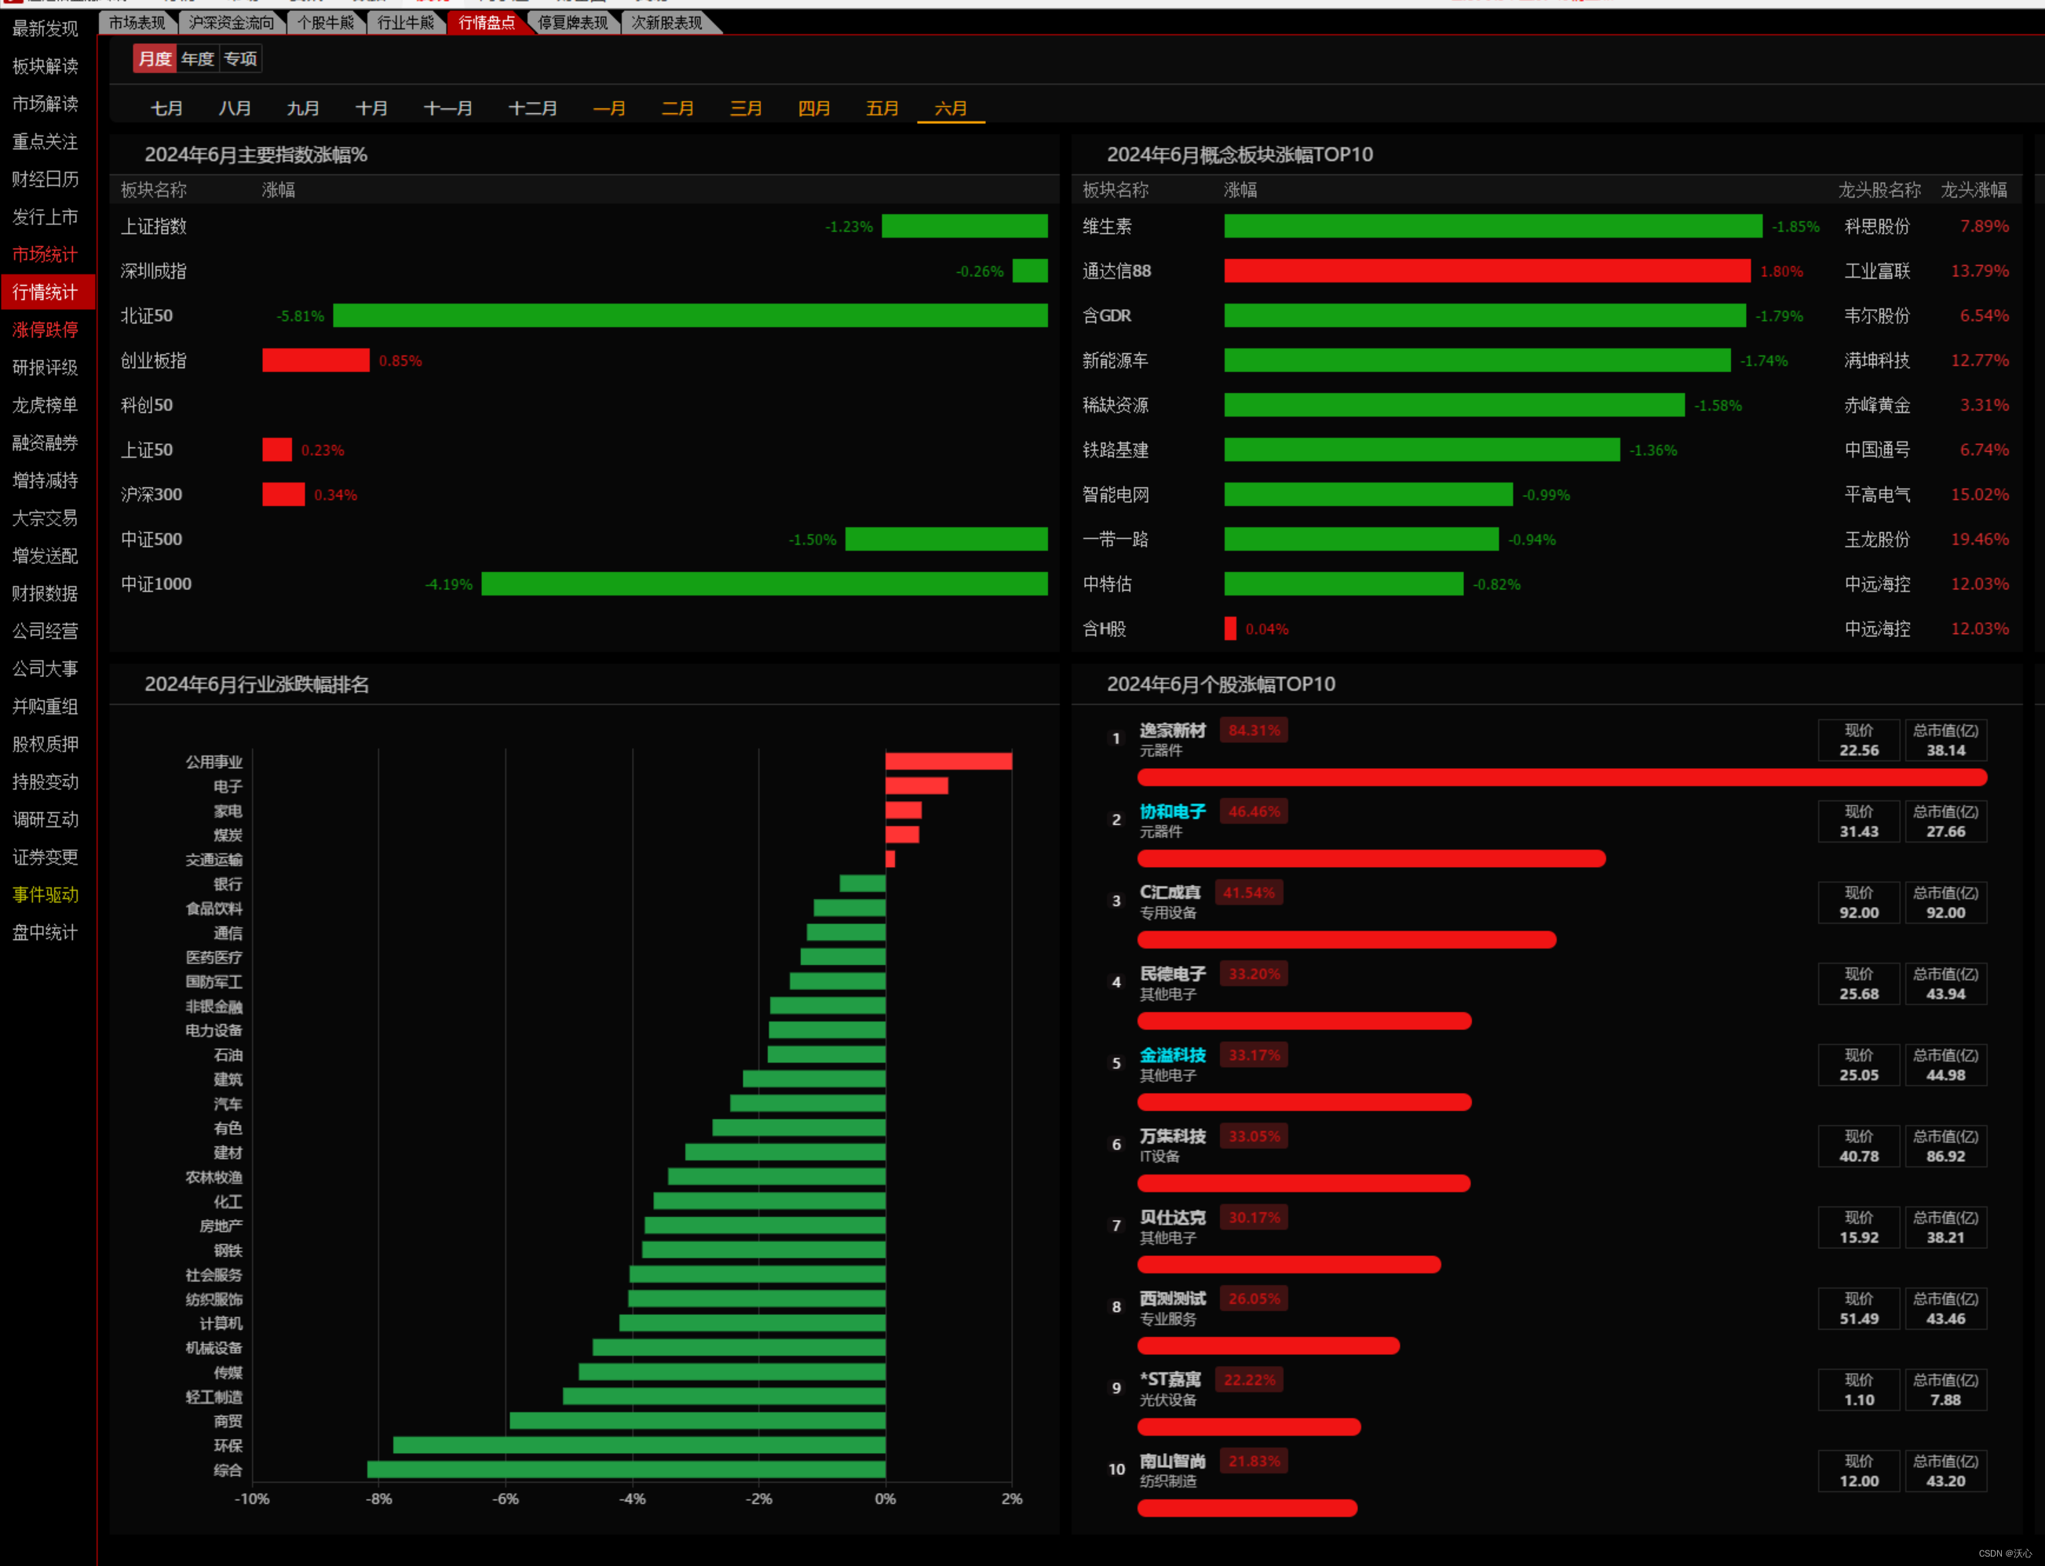This screenshot has width=2045, height=1566.
Task: Switch to the 停复牌表现 tab
Action: 574,23
